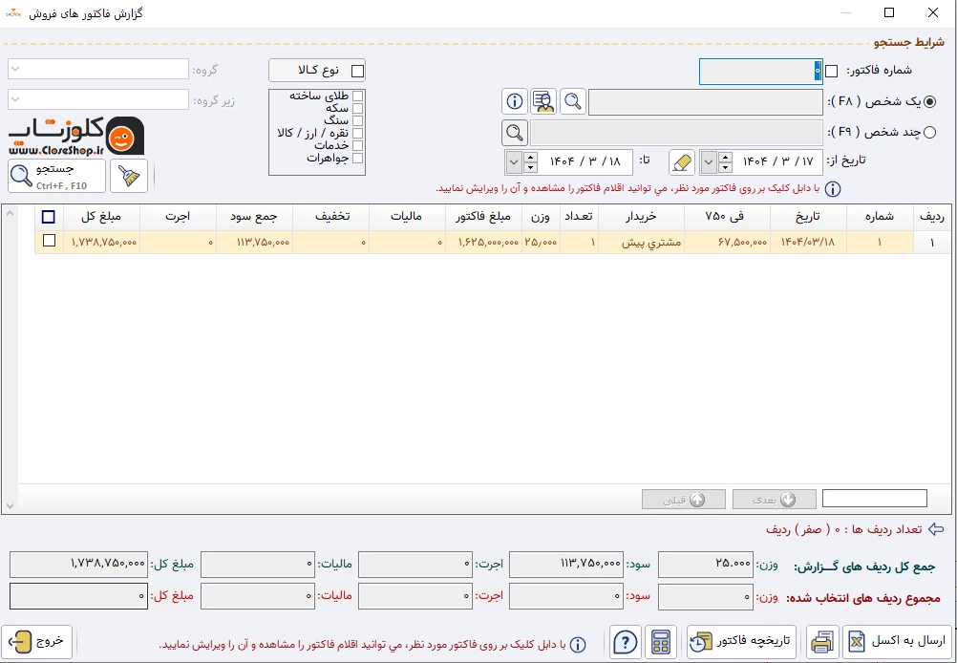This screenshot has height=663, width=957.
Task: Clear the date with the eraser icon
Action: point(682,162)
